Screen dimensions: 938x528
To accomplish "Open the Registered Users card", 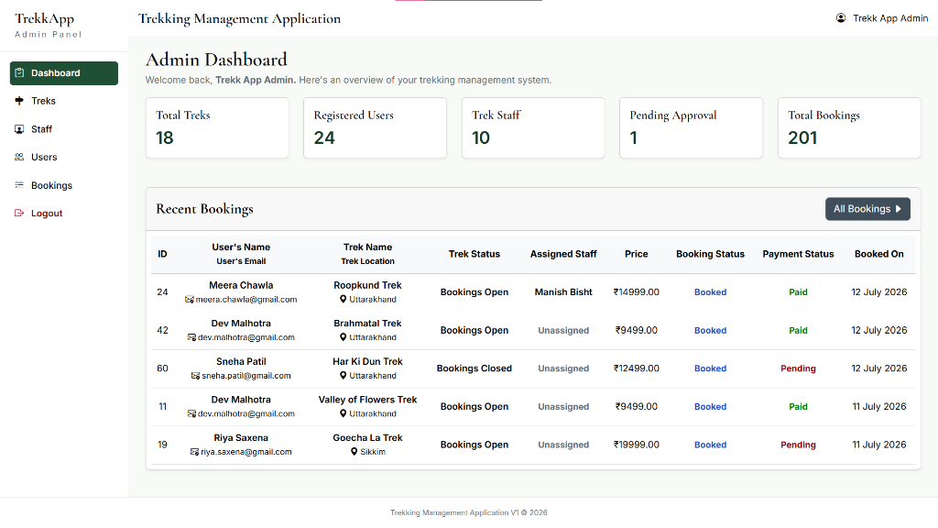I will pyautogui.click(x=375, y=128).
